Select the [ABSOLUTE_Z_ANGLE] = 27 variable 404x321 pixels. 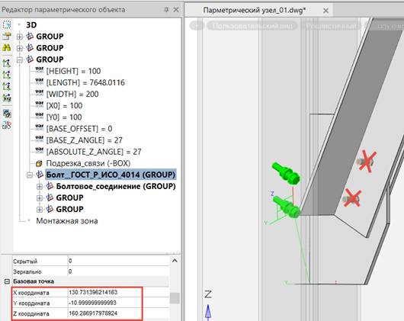coord(94,152)
